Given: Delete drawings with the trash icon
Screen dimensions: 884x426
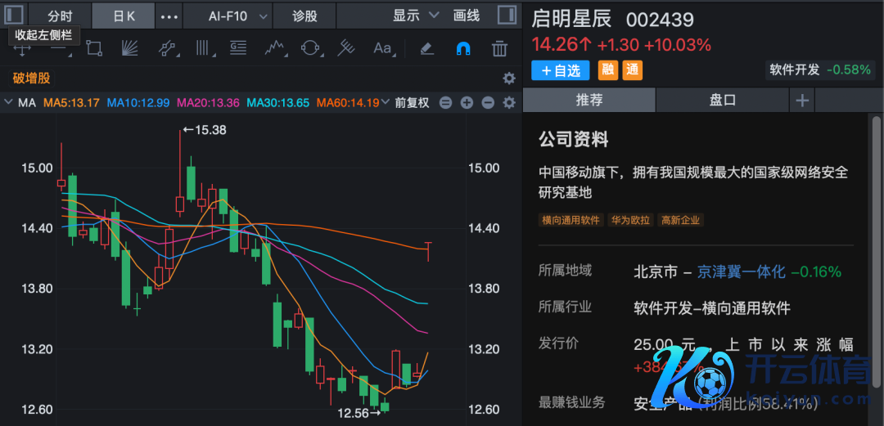Looking at the screenshot, I should (499, 48).
